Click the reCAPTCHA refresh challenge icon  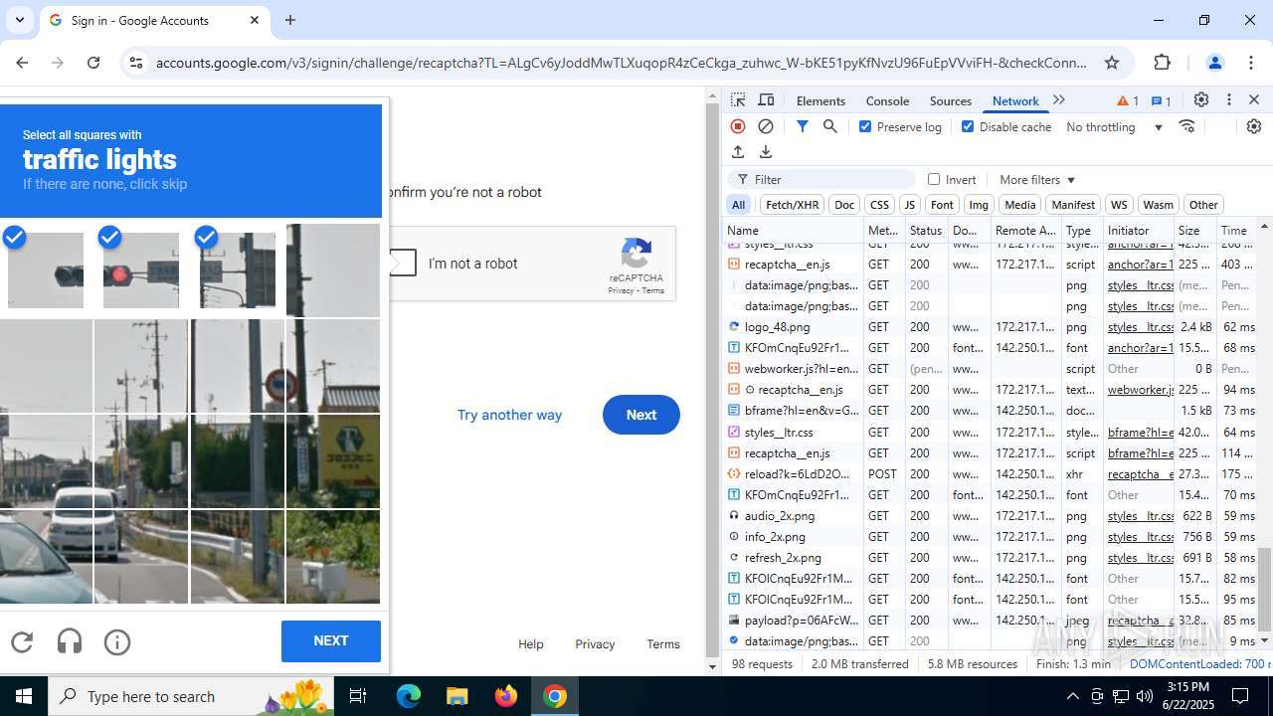[22, 642]
